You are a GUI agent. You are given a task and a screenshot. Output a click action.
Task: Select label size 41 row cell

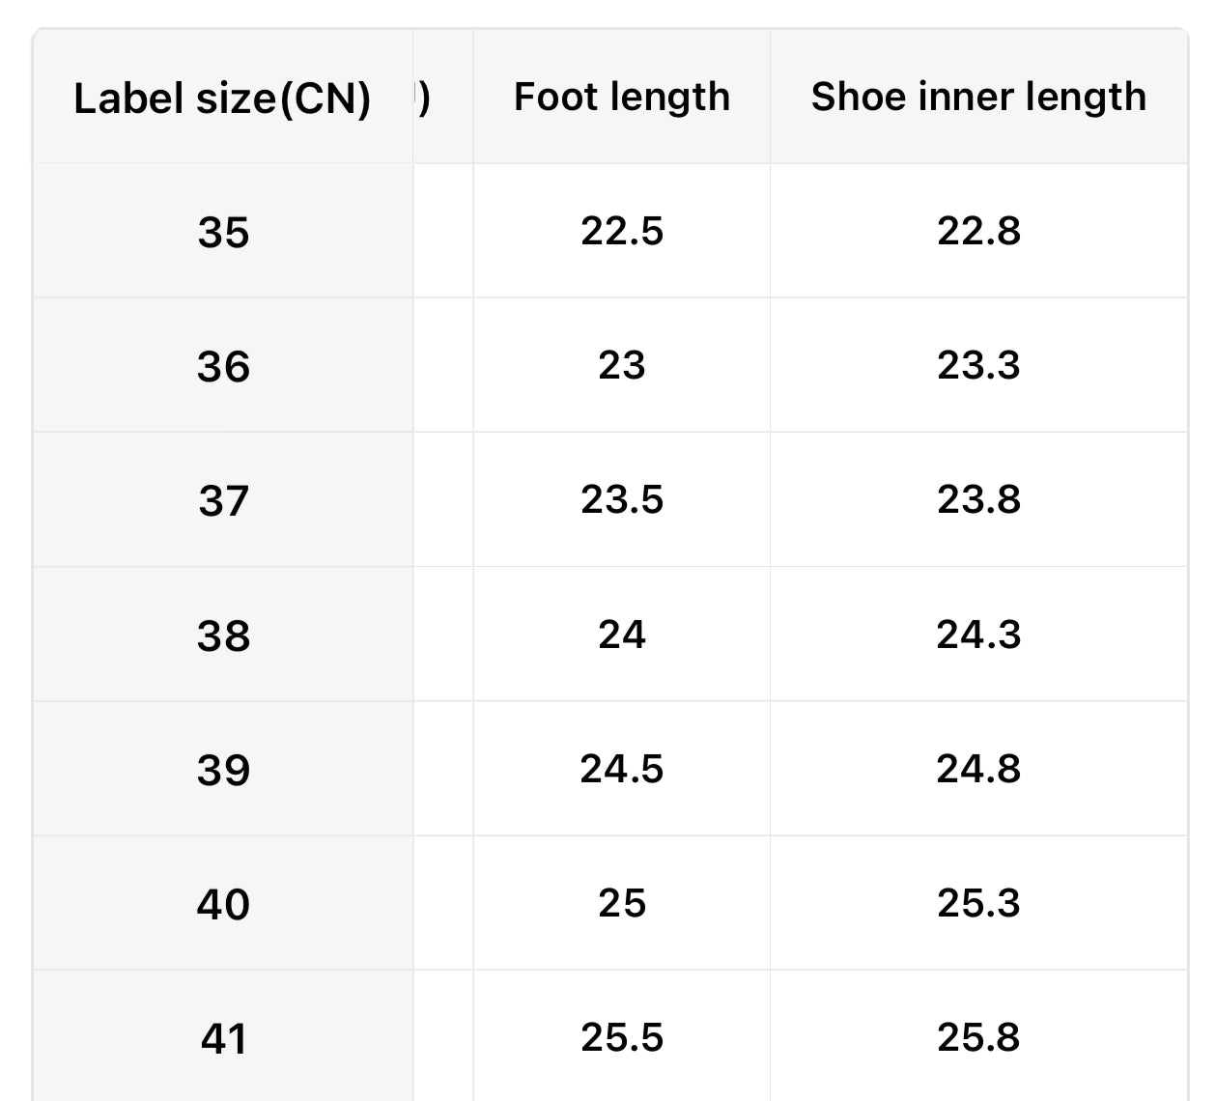click(x=223, y=1038)
